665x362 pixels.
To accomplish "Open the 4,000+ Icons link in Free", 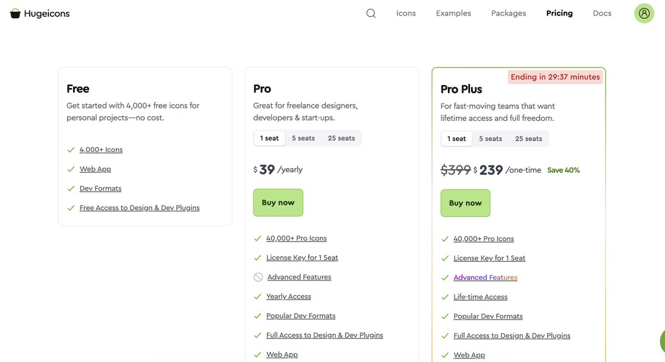I will click(x=101, y=150).
